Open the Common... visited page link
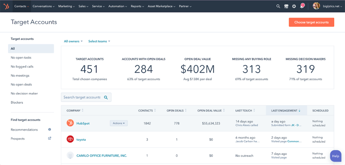The width and height of the screenshot is (345, 165). click(294, 142)
